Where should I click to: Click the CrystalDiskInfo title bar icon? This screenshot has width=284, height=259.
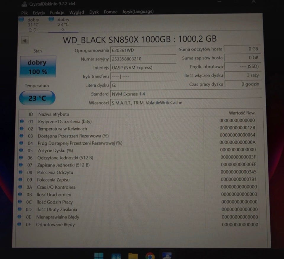click(24, 4)
